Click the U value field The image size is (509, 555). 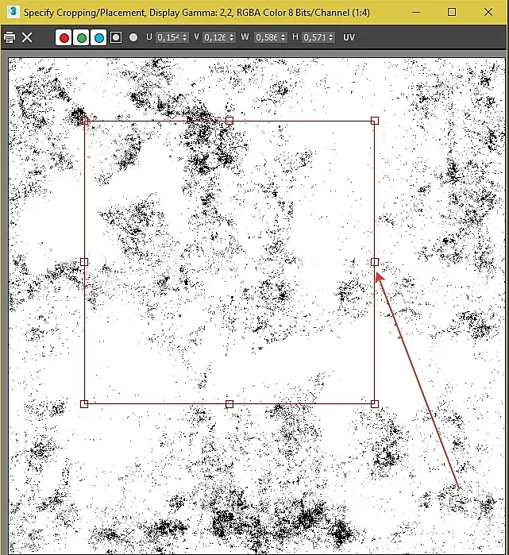168,37
